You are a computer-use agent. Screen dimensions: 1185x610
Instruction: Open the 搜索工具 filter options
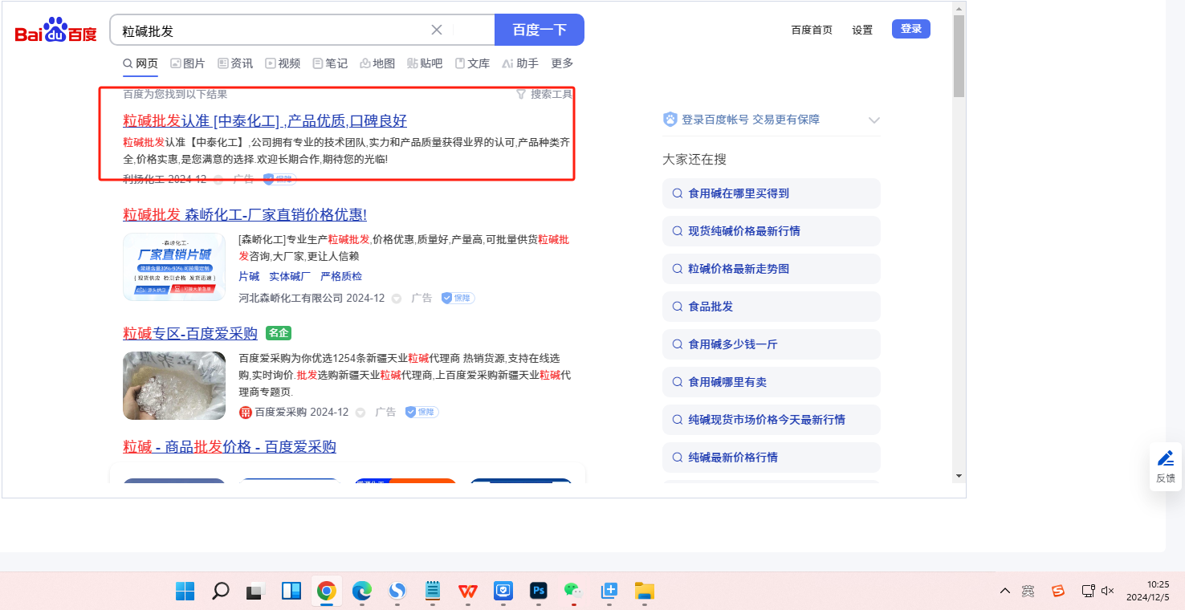pos(544,95)
